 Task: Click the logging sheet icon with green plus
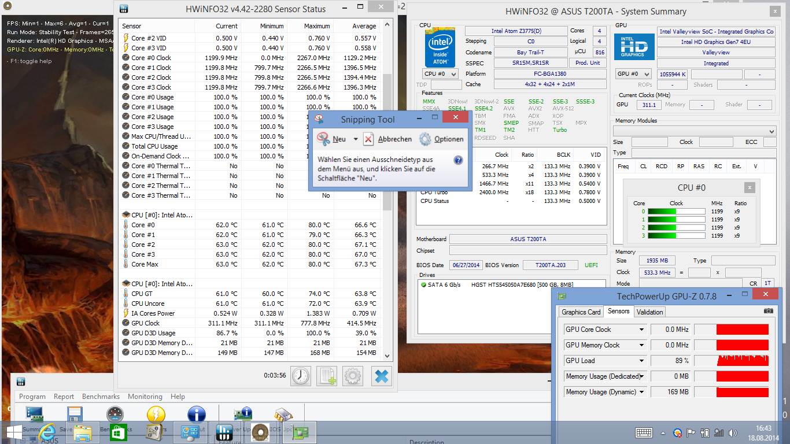[327, 376]
